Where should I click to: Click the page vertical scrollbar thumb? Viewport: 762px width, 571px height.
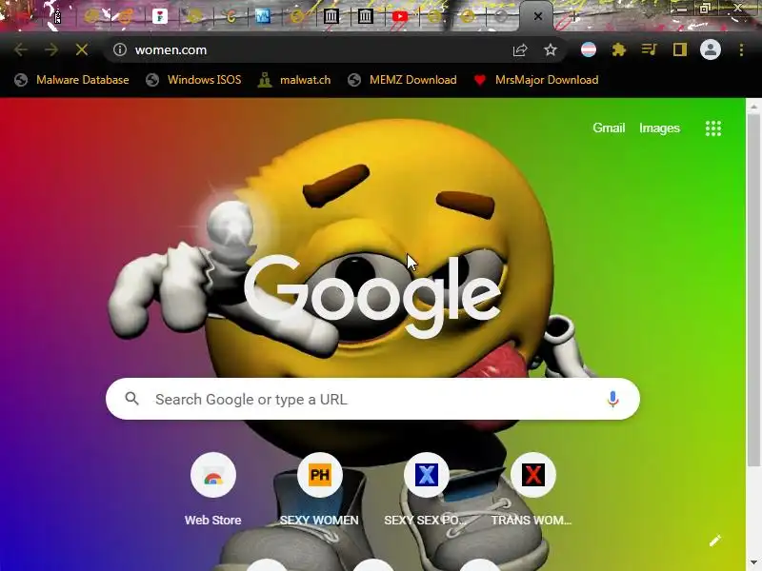coord(753,290)
